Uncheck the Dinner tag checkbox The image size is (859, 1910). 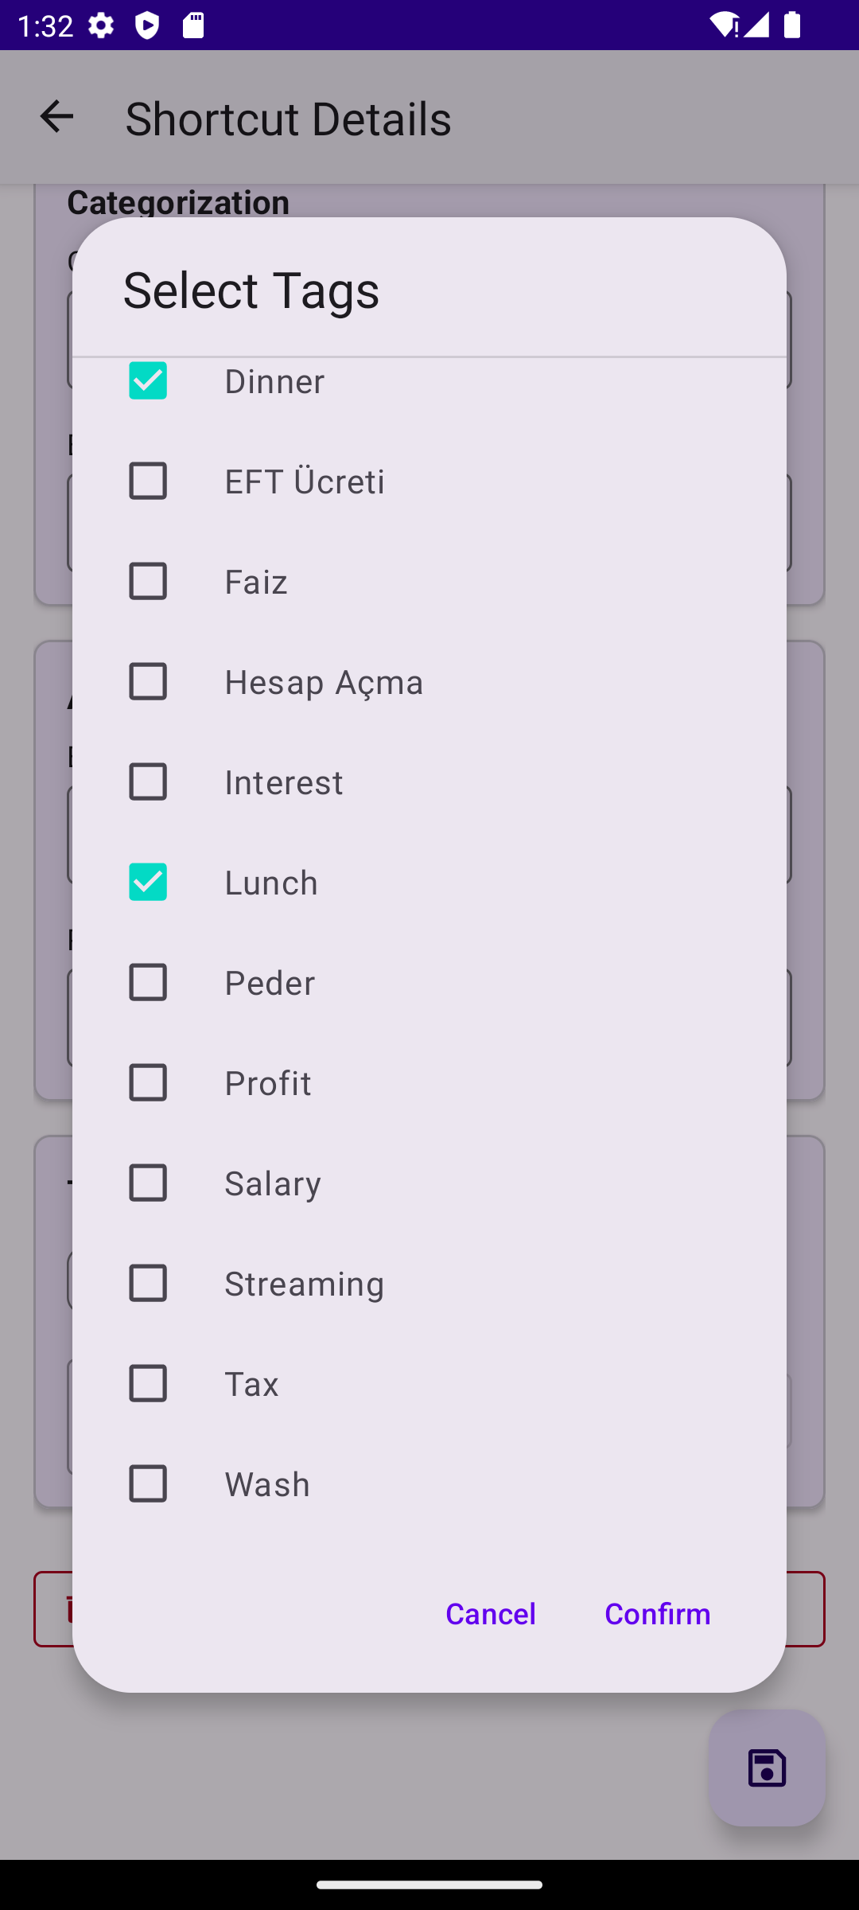coord(148,380)
